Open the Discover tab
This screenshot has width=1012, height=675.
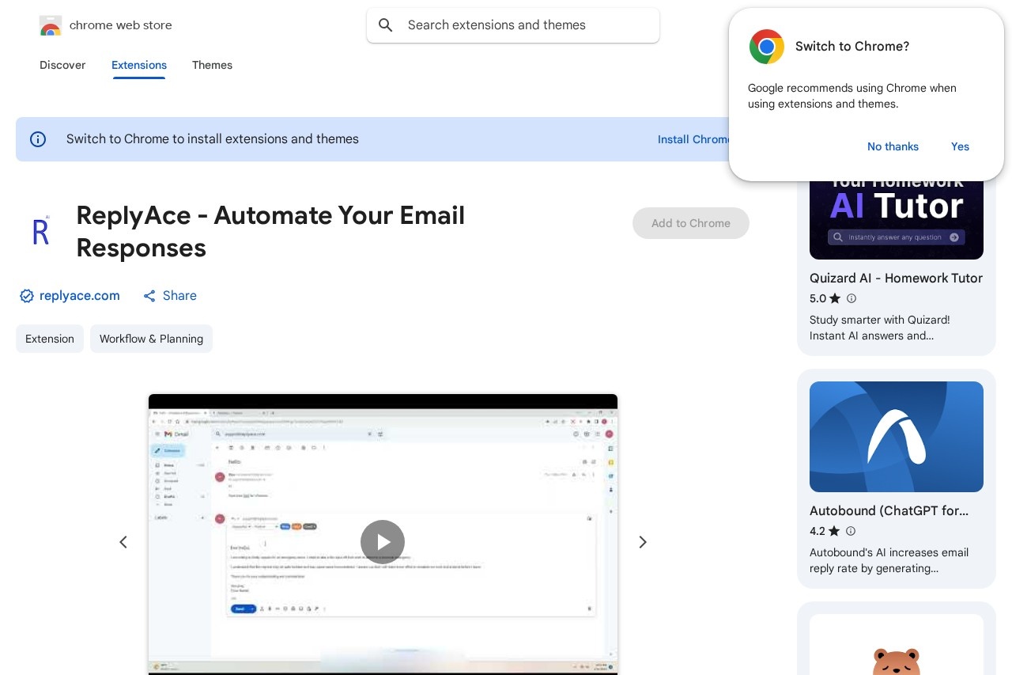point(62,65)
